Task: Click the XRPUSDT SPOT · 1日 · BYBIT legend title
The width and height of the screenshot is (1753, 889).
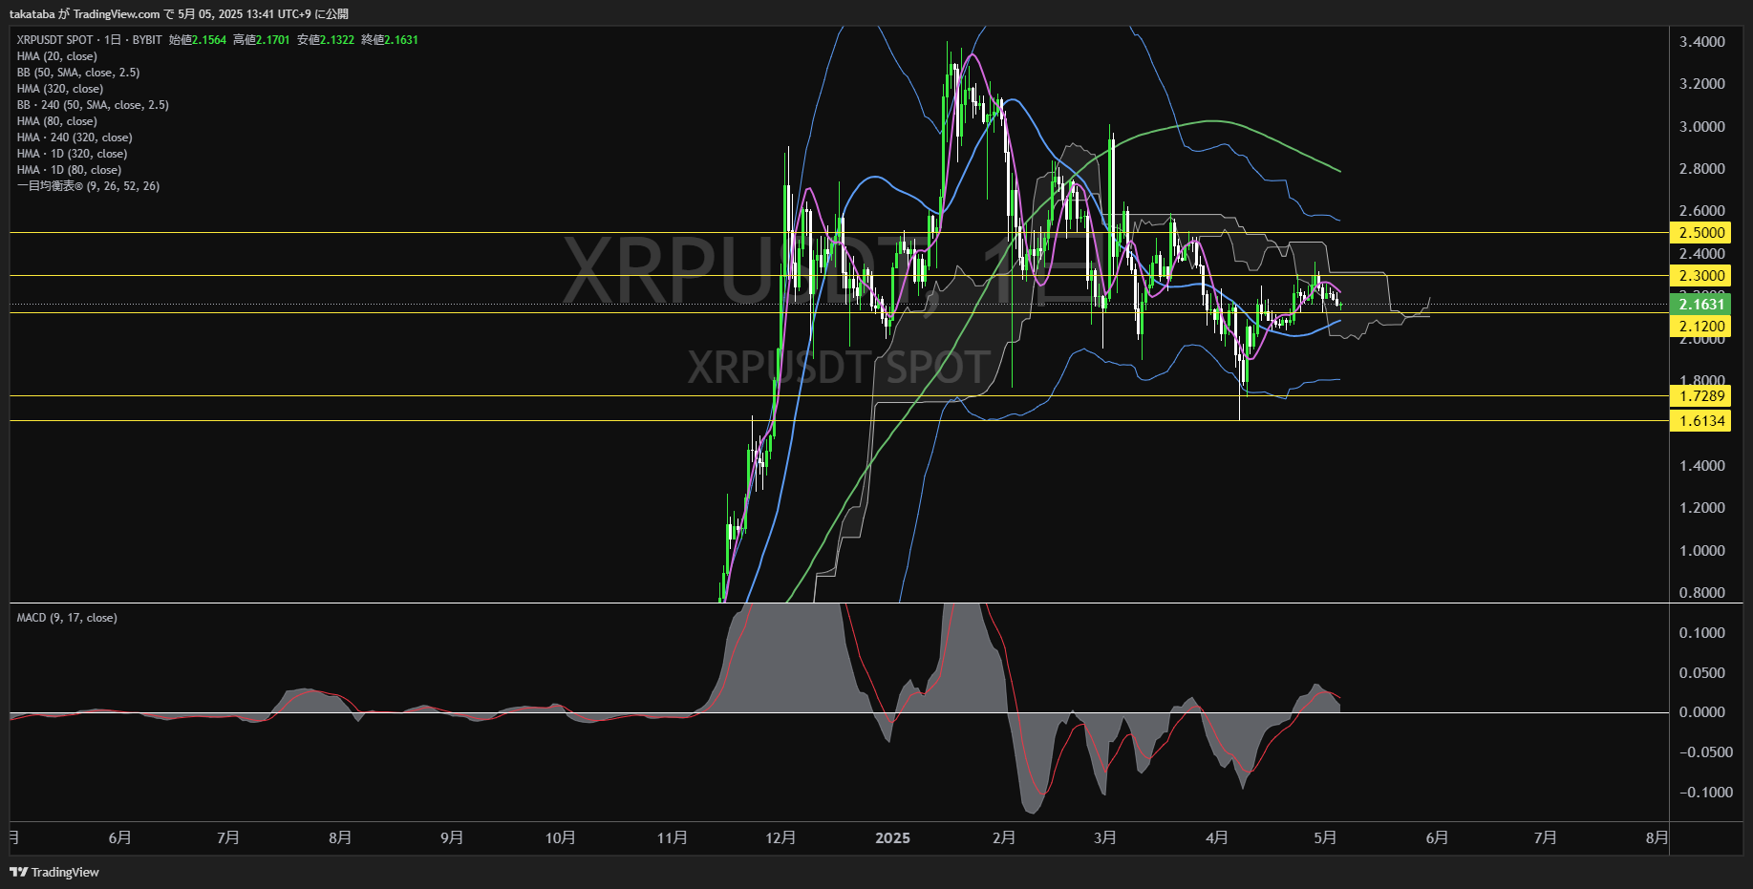Action: tap(89, 40)
